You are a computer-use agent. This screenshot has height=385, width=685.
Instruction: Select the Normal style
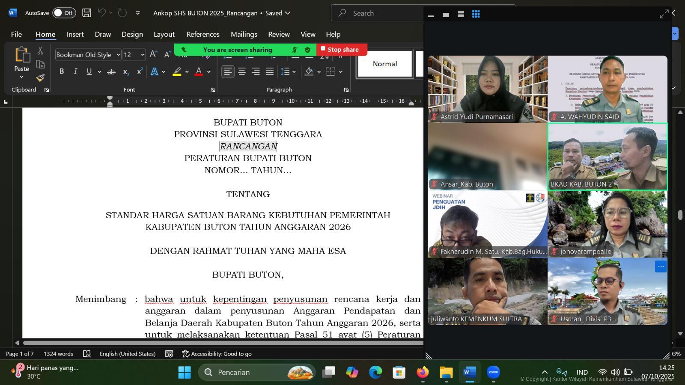tap(384, 64)
